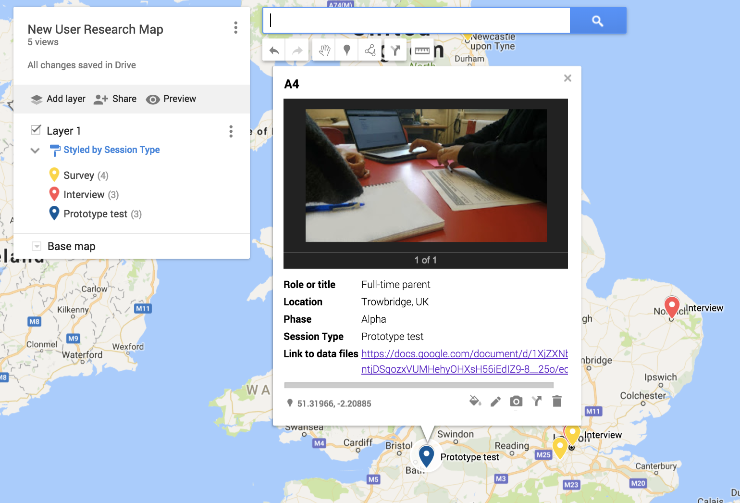This screenshot has height=503, width=740.
Task: Select the measure distances ruler tool
Action: click(x=422, y=50)
